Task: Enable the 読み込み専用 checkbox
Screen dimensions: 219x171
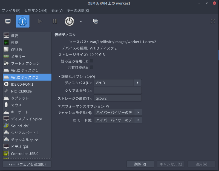Action: 92,61
